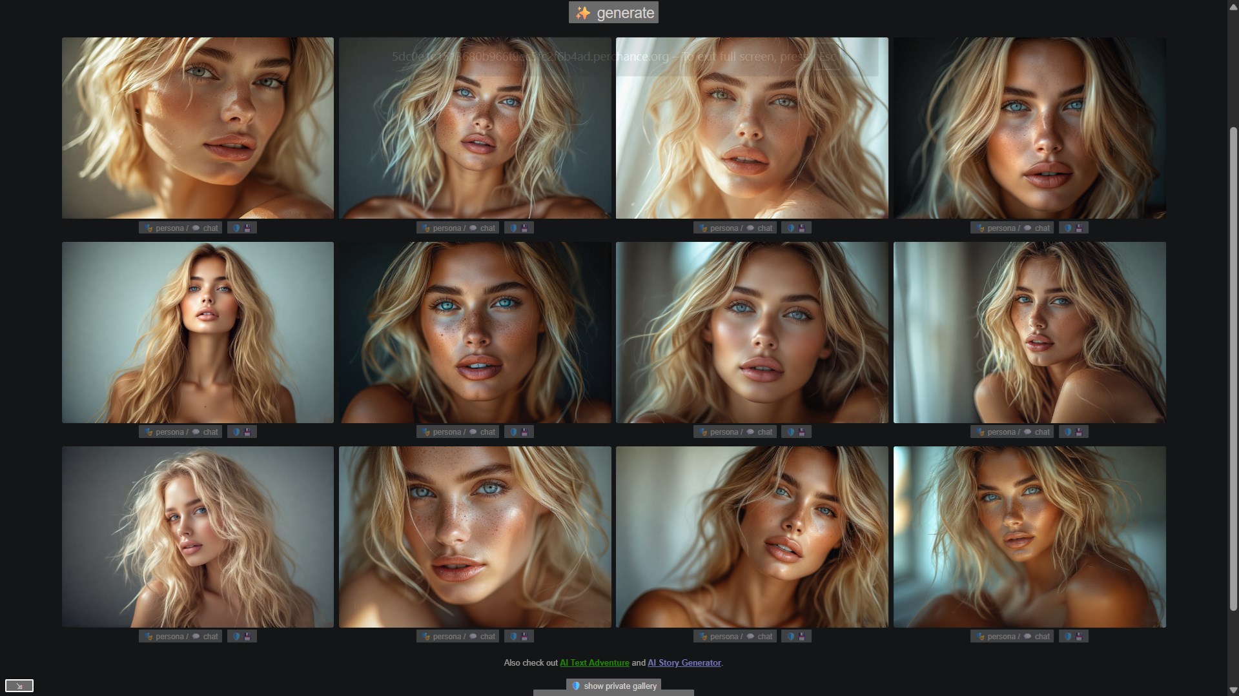Click chat under the top-row second image

(482, 228)
